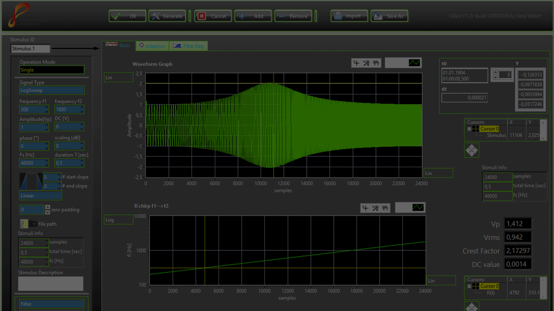Click the Import button
Viewport: 554px width, 311px height.
click(349, 16)
